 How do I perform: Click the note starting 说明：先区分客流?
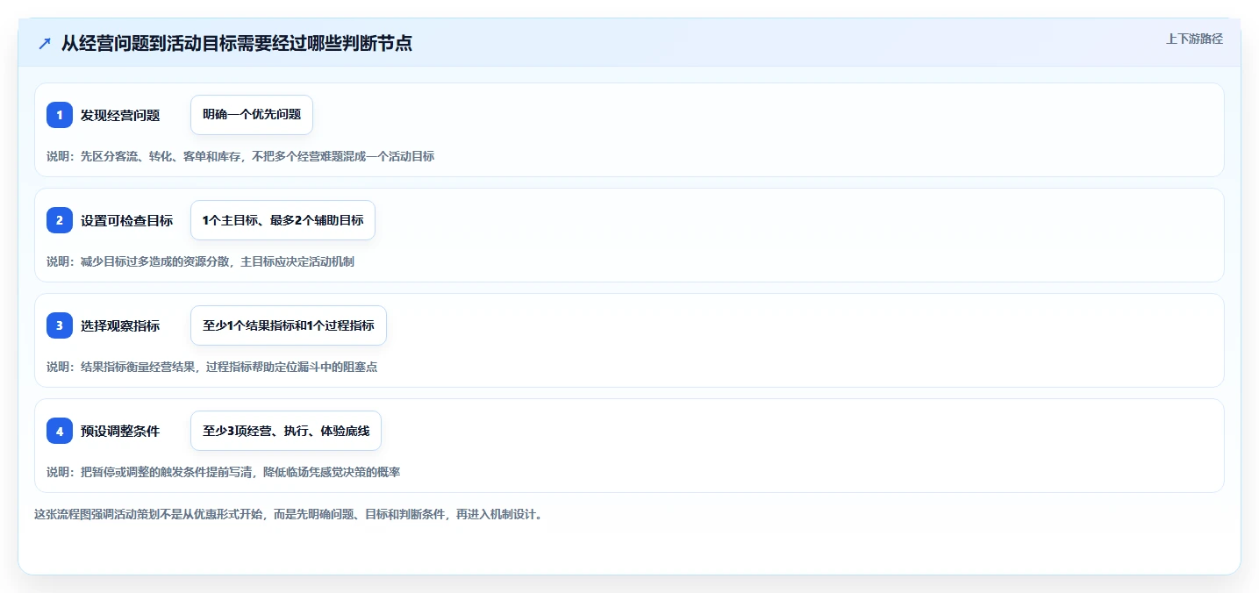pos(240,156)
